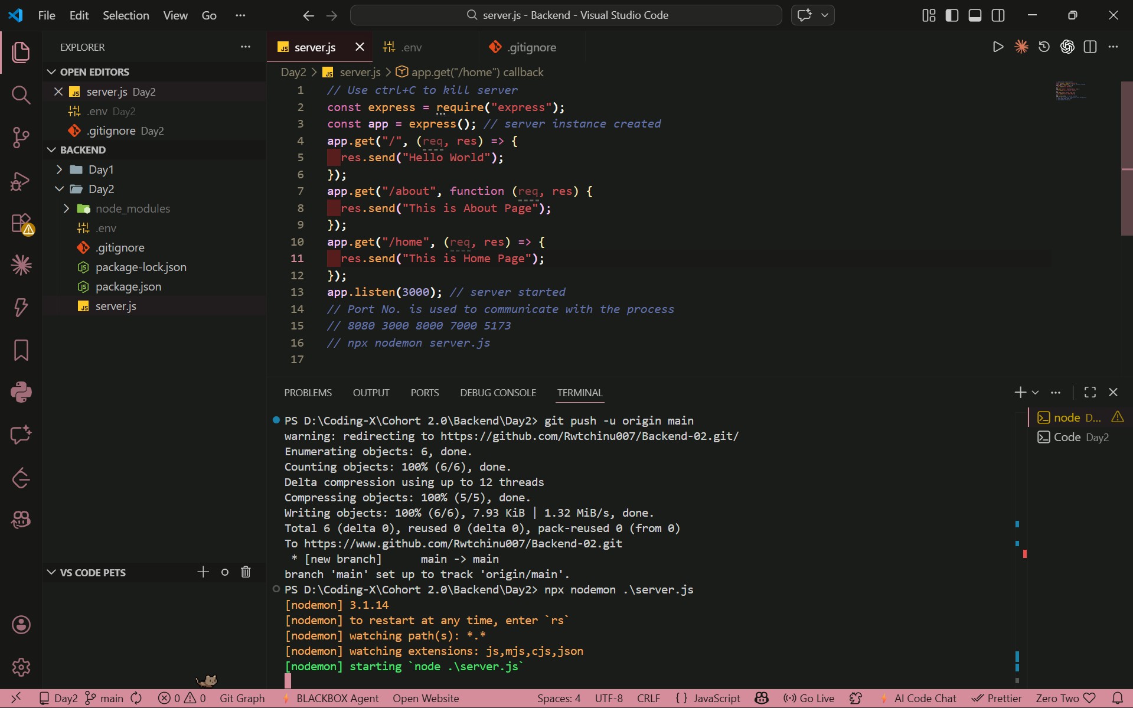1133x708 pixels.
Task: Open the Run and Debug view
Action: click(x=21, y=181)
